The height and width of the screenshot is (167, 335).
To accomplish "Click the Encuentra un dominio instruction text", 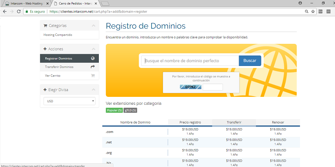I will tap(177, 37).
